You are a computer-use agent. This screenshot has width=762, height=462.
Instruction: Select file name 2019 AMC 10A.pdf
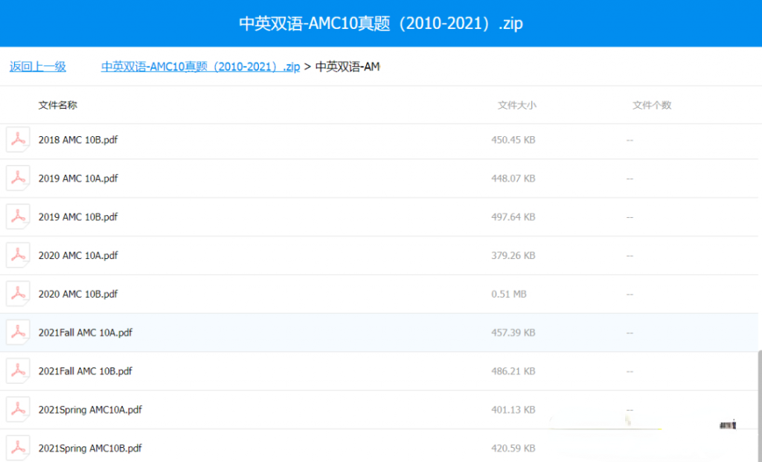(78, 179)
